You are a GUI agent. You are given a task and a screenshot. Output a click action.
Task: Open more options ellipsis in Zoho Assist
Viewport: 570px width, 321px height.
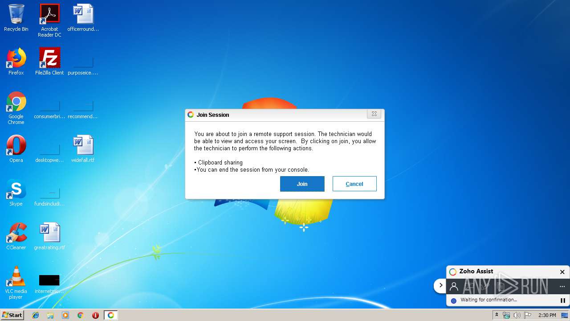tap(562, 286)
